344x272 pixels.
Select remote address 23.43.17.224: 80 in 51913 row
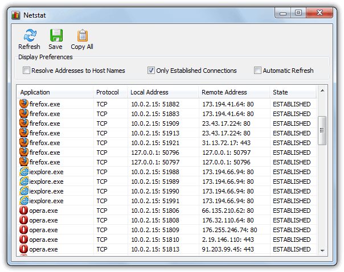pos(226,133)
